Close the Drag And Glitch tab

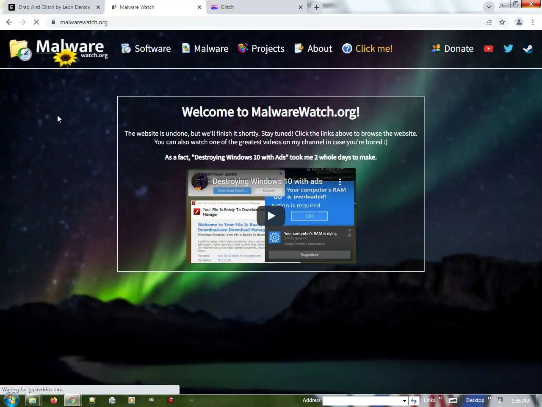[x=98, y=7]
